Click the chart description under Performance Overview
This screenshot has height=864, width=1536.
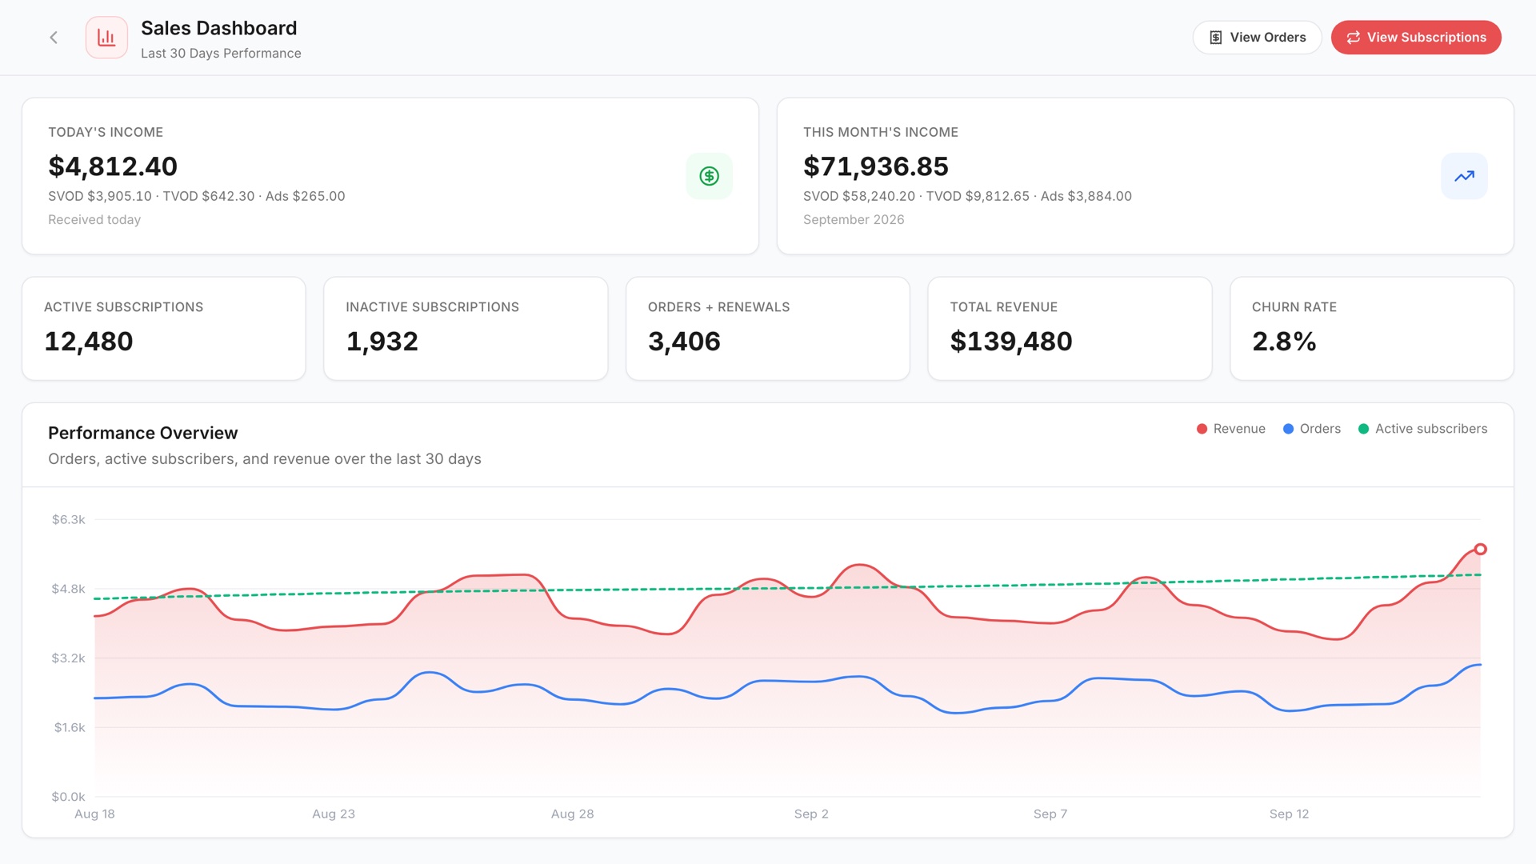(265, 459)
